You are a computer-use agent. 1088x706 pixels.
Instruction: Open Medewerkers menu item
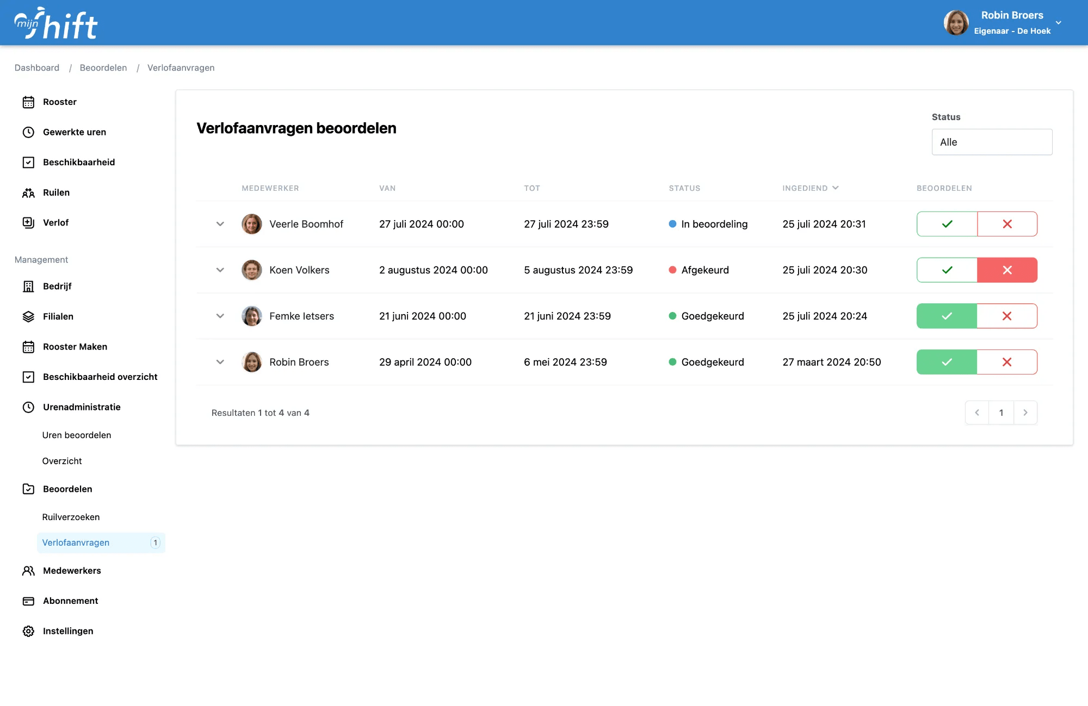click(x=72, y=571)
